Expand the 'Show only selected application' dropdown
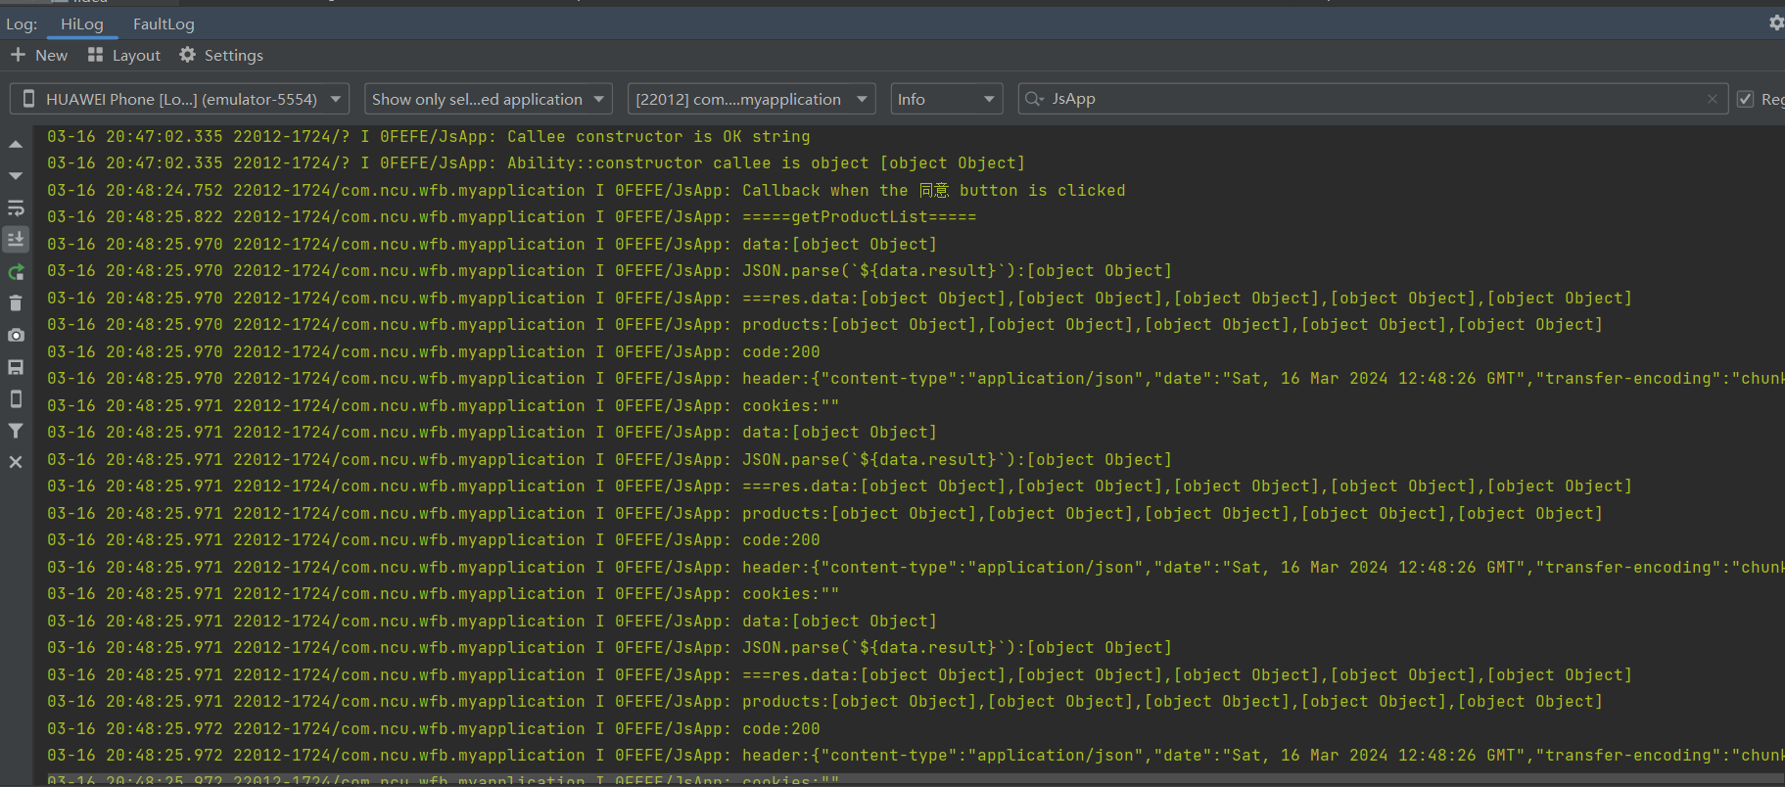This screenshot has height=787, width=1785. tap(488, 99)
